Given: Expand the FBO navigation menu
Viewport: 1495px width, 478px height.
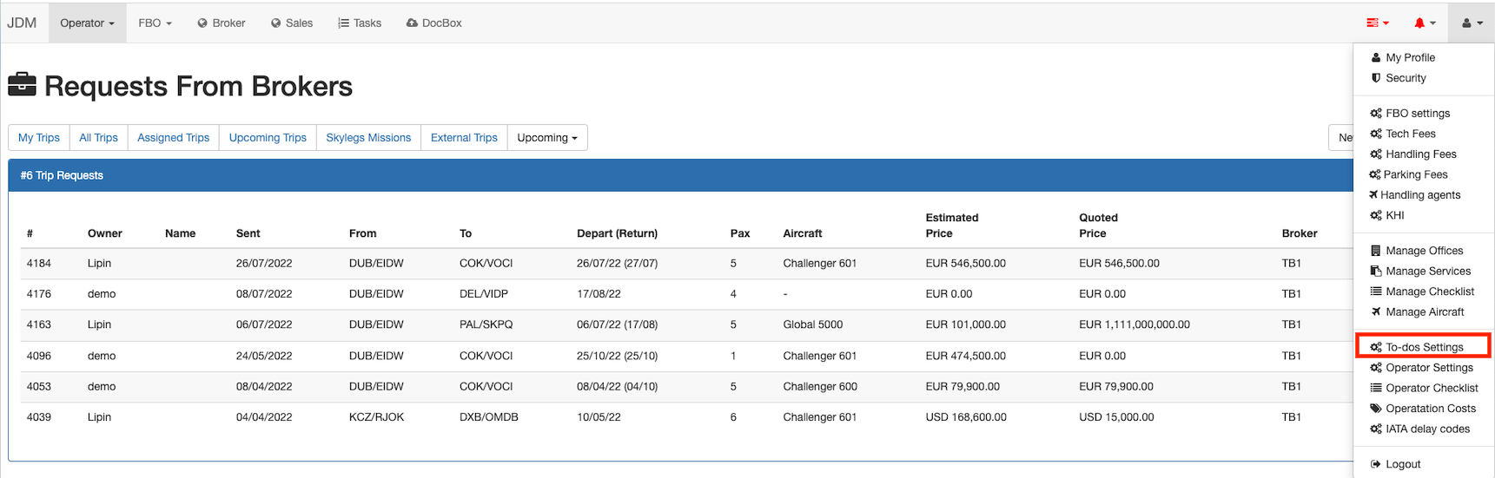Looking at the screenshot, I should [155, 23].
